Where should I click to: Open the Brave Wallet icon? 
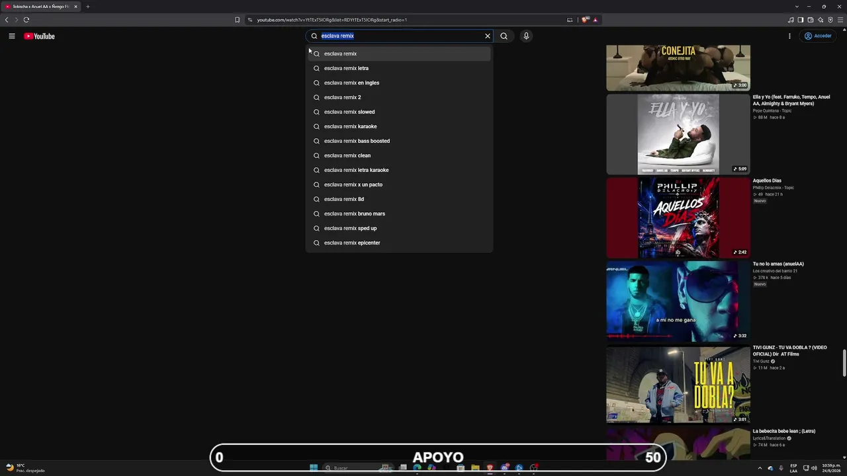coord(811,20)
